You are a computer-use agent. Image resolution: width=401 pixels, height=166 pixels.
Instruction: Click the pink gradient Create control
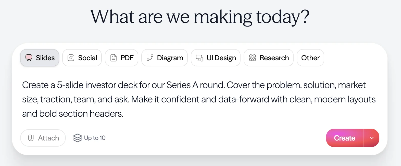click(x=344, y=138)
